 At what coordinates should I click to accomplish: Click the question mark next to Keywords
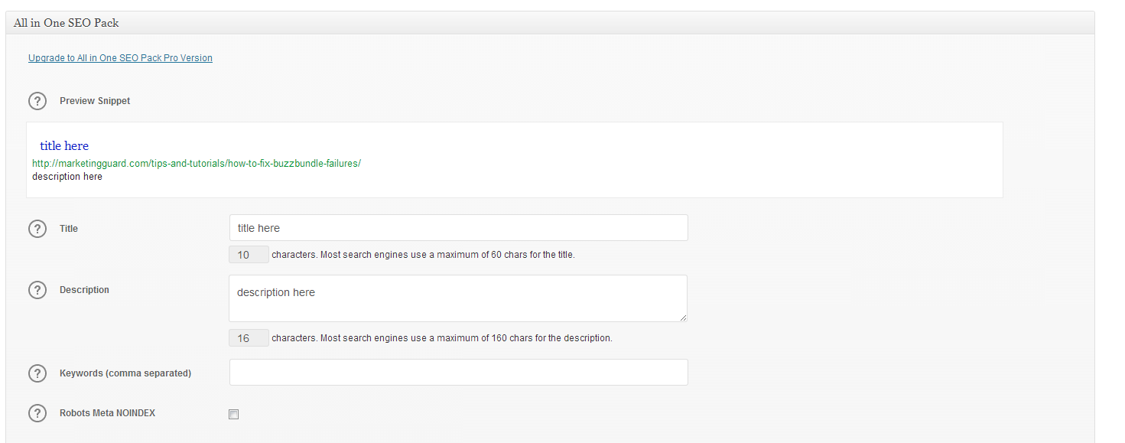click(x=37, y=373)
